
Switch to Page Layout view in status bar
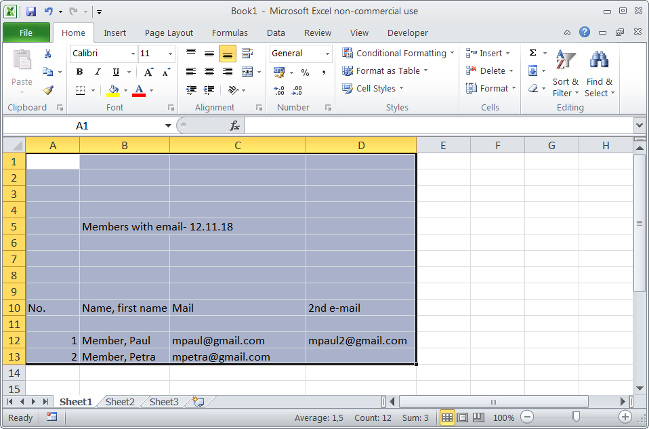(463, 417)
